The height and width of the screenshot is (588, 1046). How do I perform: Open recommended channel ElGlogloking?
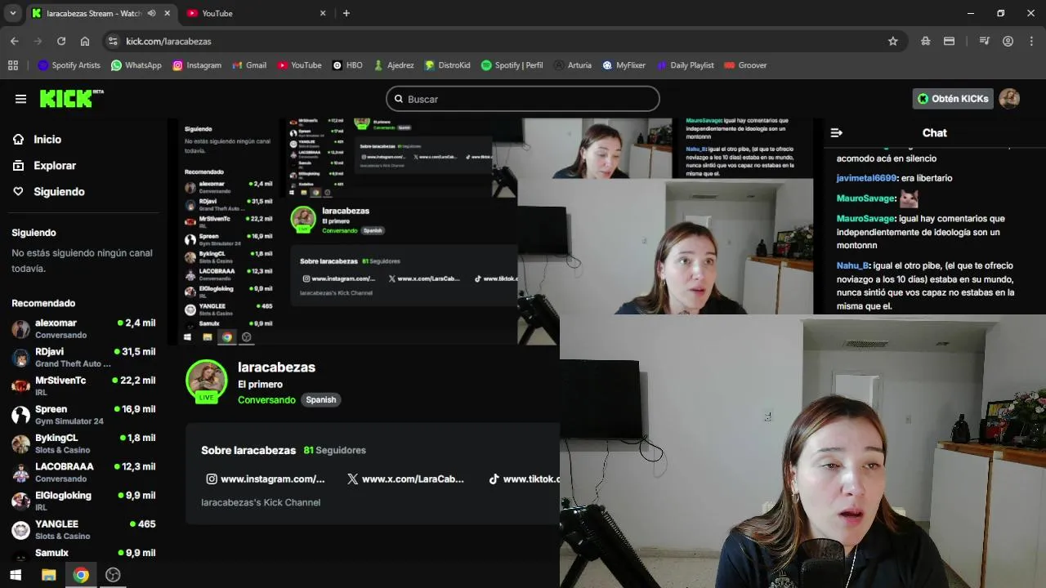click(83, 501)
